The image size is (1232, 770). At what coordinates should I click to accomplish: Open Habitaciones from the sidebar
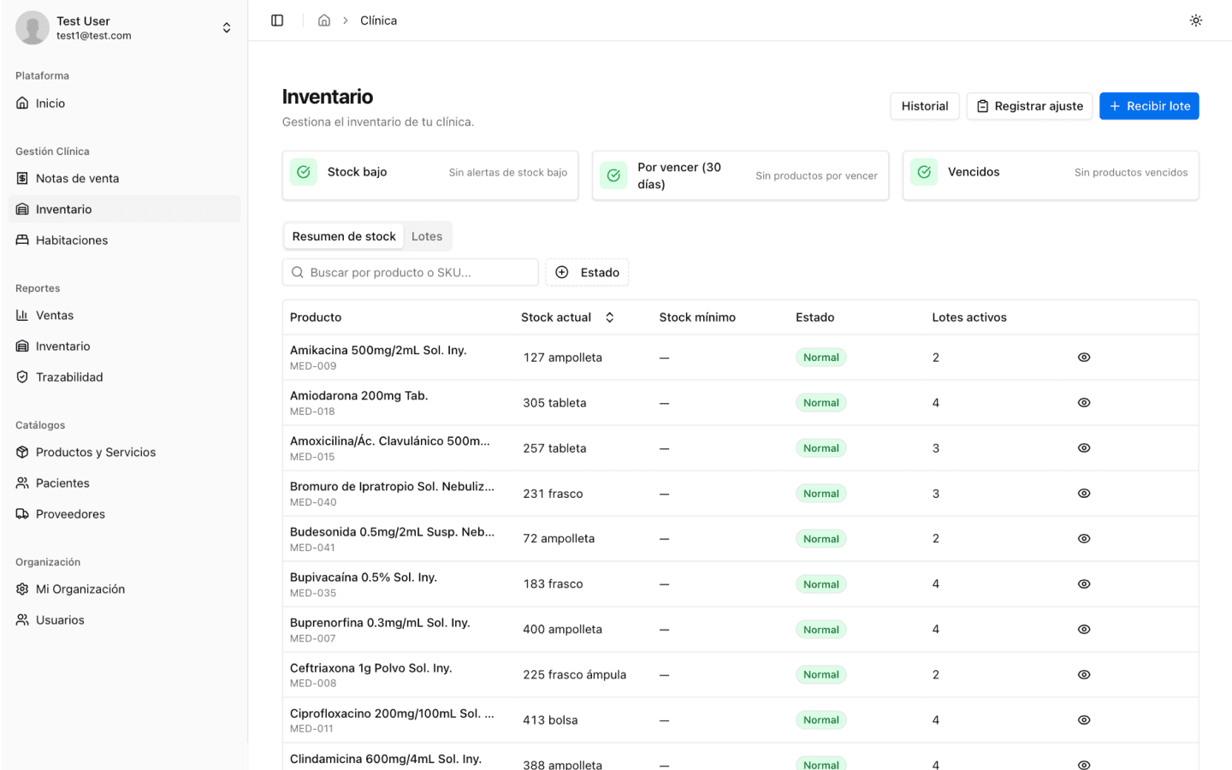(72, 240)
